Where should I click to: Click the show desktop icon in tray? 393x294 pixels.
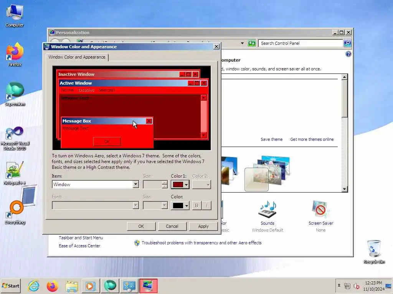(x=388, y=286)
